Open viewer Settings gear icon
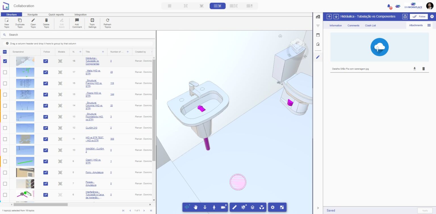 tap(272, 207)
